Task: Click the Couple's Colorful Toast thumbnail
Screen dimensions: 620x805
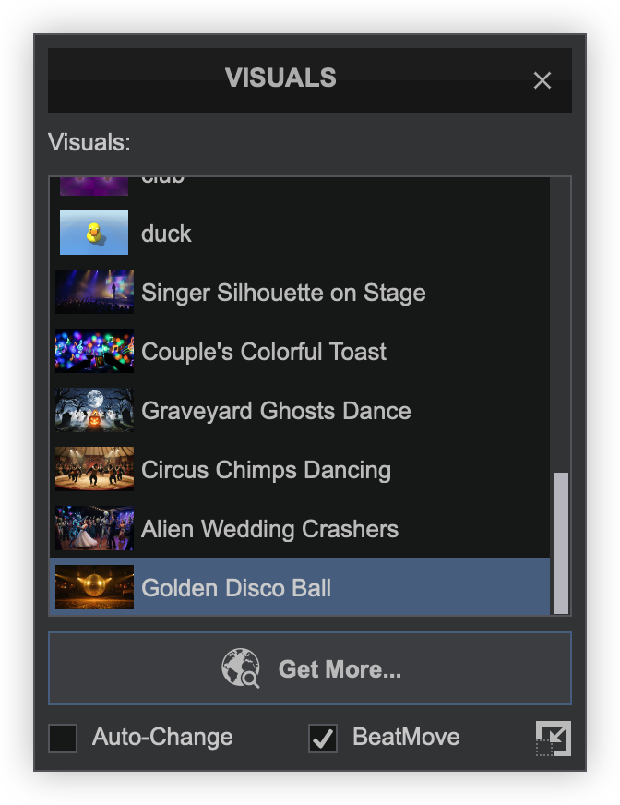Action: [94, 351]
